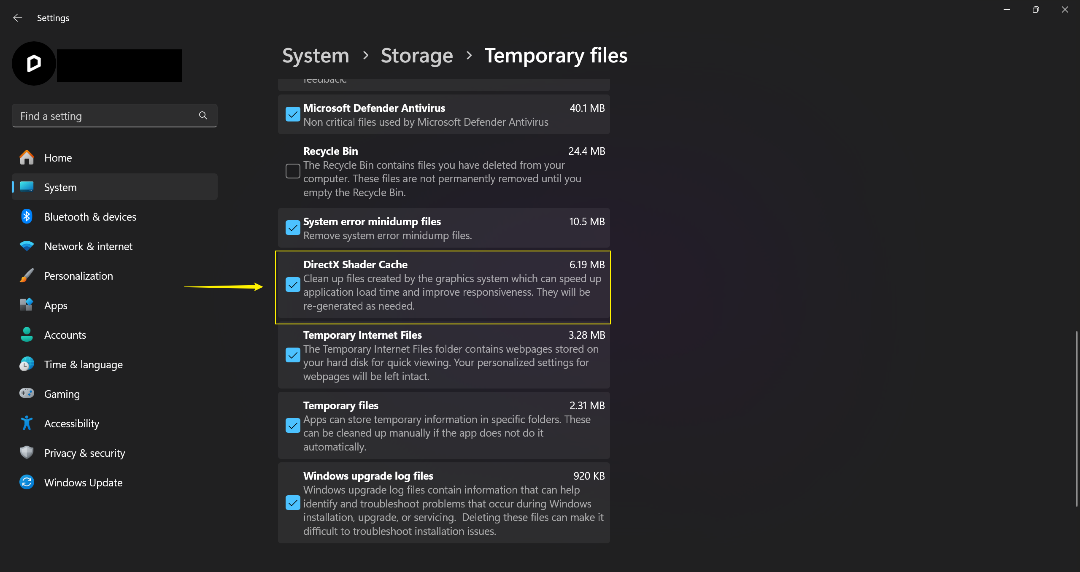Open Personalization settings
This screenshot has width=1080, height=572.
point(115,275)
